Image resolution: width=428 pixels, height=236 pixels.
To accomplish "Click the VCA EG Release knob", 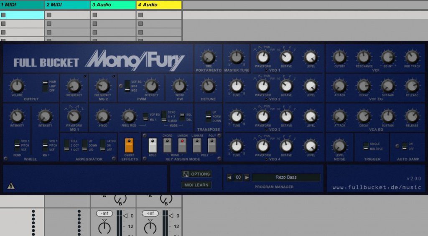I will 412,117.
